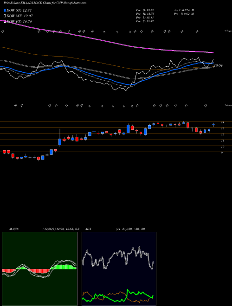Click the MACD (12,26,9) parameter values text
232x306 pixels.
click(61, 229)
